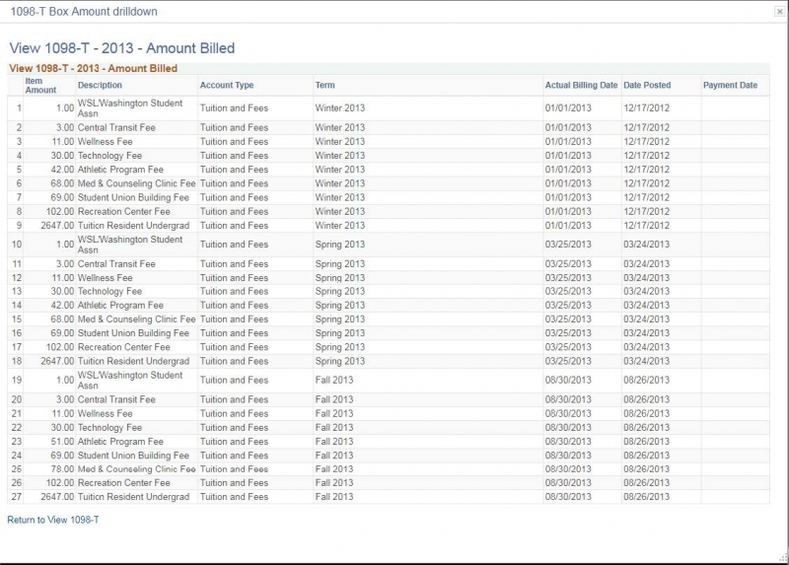Click the Item Amount column header
The width and height of the screenshot is (789, 565).
40,86
